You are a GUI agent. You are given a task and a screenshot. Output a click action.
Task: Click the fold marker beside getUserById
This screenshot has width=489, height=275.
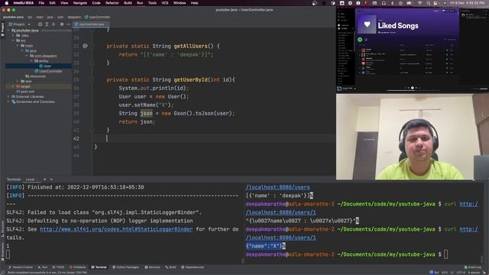pos(93,79)
